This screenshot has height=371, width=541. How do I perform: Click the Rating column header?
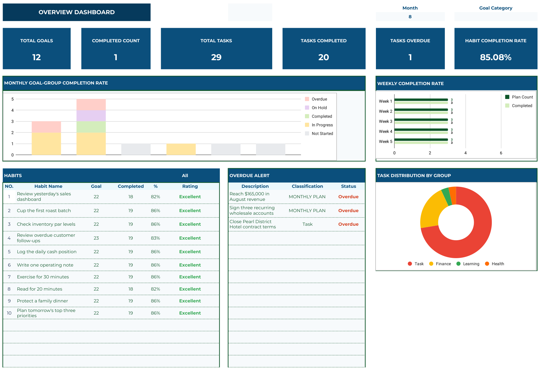pyautogui.click(x=190, y=186)
